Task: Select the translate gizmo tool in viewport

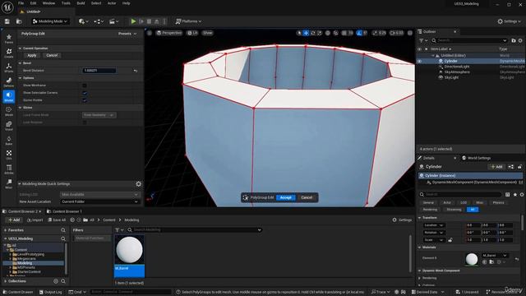Action: pyautogui.click(x=306, y=33)
